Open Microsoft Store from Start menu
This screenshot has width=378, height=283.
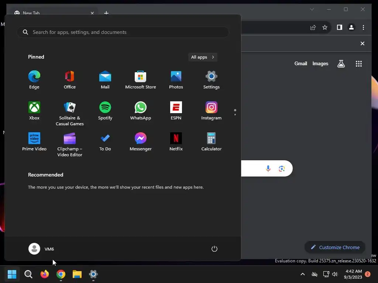pos(141,80)
